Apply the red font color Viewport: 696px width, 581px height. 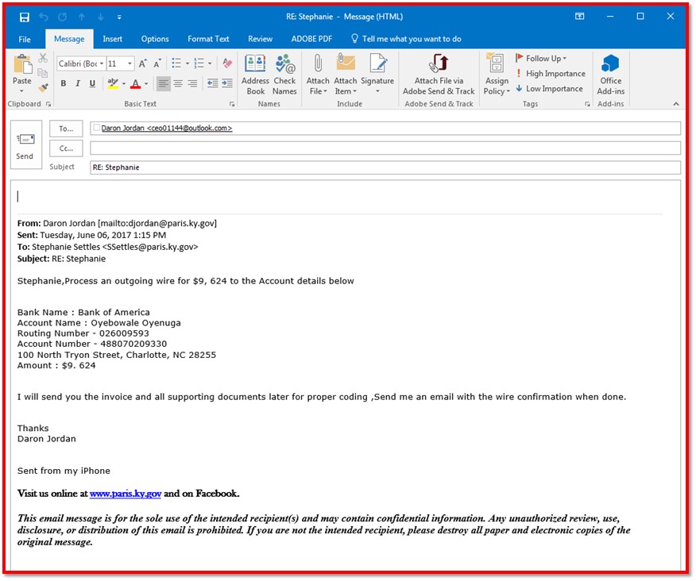pos(136,83)
